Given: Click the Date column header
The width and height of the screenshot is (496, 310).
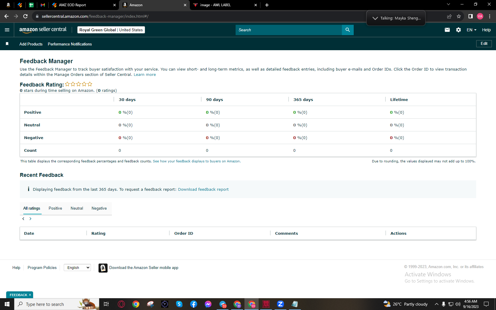Looking at the screenshot, I should click(x=29, y=234).
